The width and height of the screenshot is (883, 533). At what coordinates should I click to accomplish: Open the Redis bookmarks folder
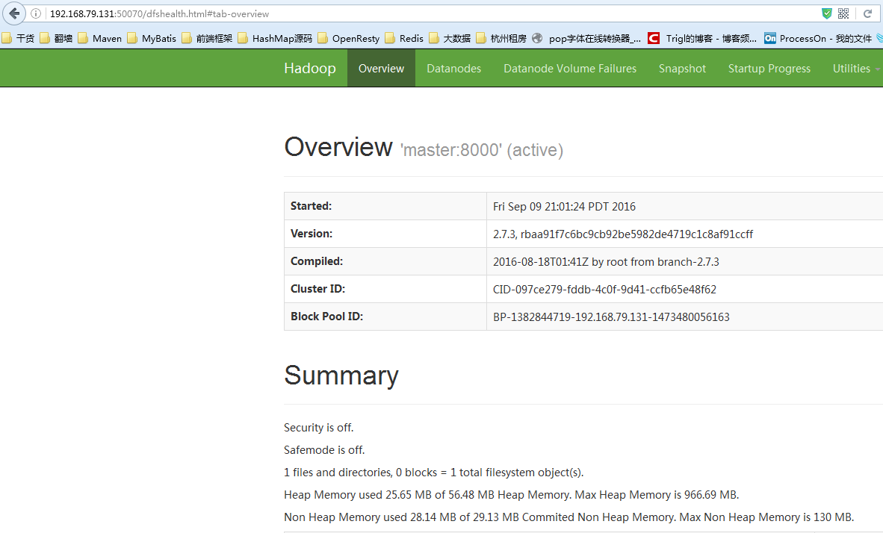[x=403, y=38]
